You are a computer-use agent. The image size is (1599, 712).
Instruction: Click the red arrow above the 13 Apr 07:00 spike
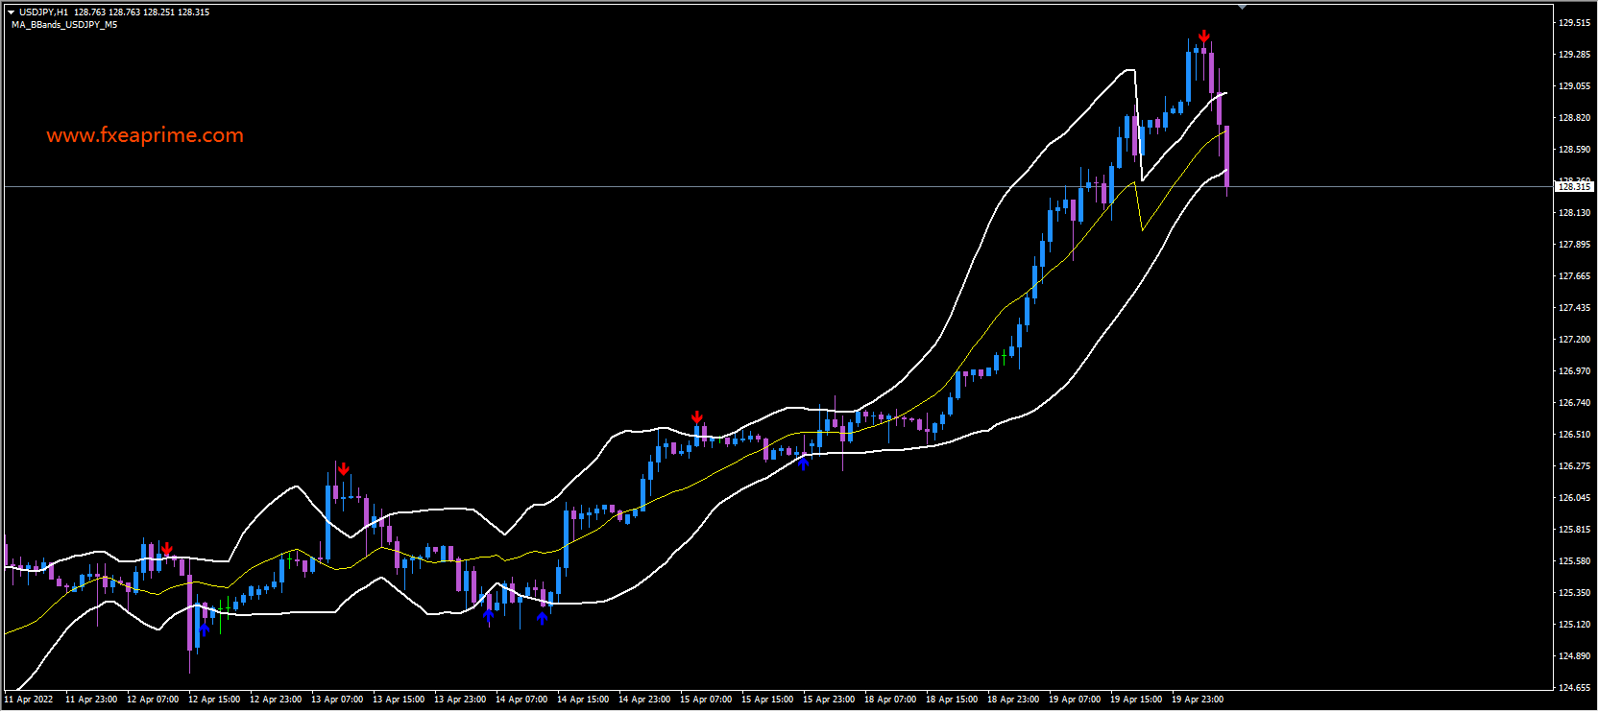(344, 469)
